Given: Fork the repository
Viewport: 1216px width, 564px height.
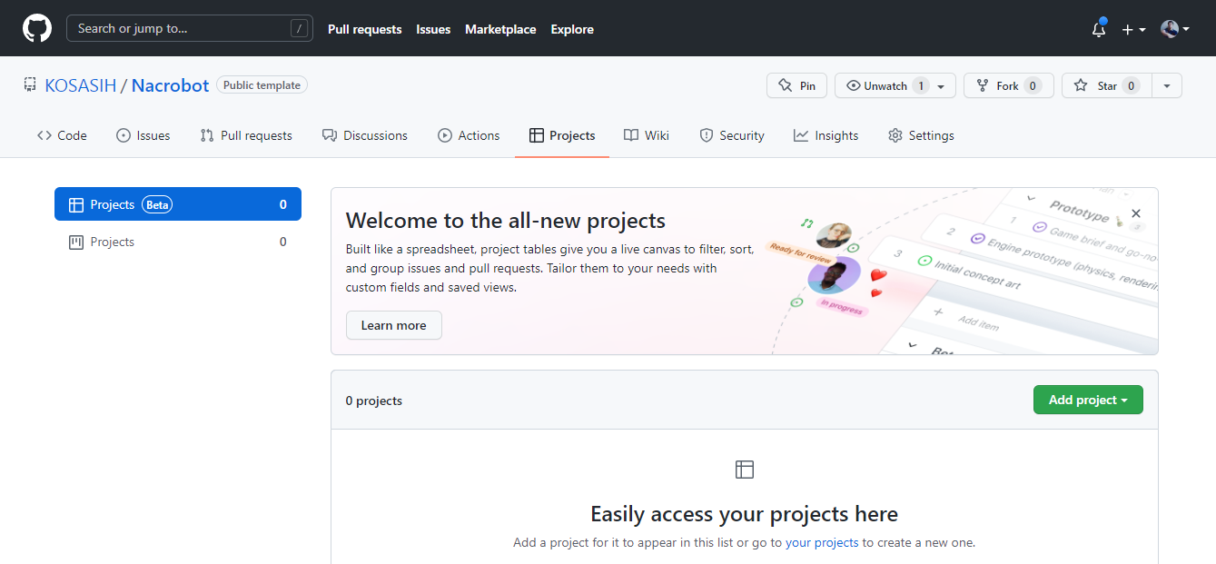Looking at the screenshot, I should tap(1008, 85).
